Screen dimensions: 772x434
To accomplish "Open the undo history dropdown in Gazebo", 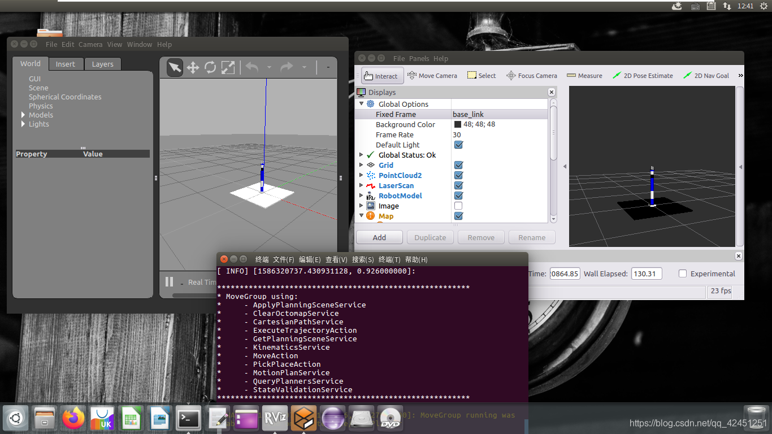I will (x=269, y=68).
